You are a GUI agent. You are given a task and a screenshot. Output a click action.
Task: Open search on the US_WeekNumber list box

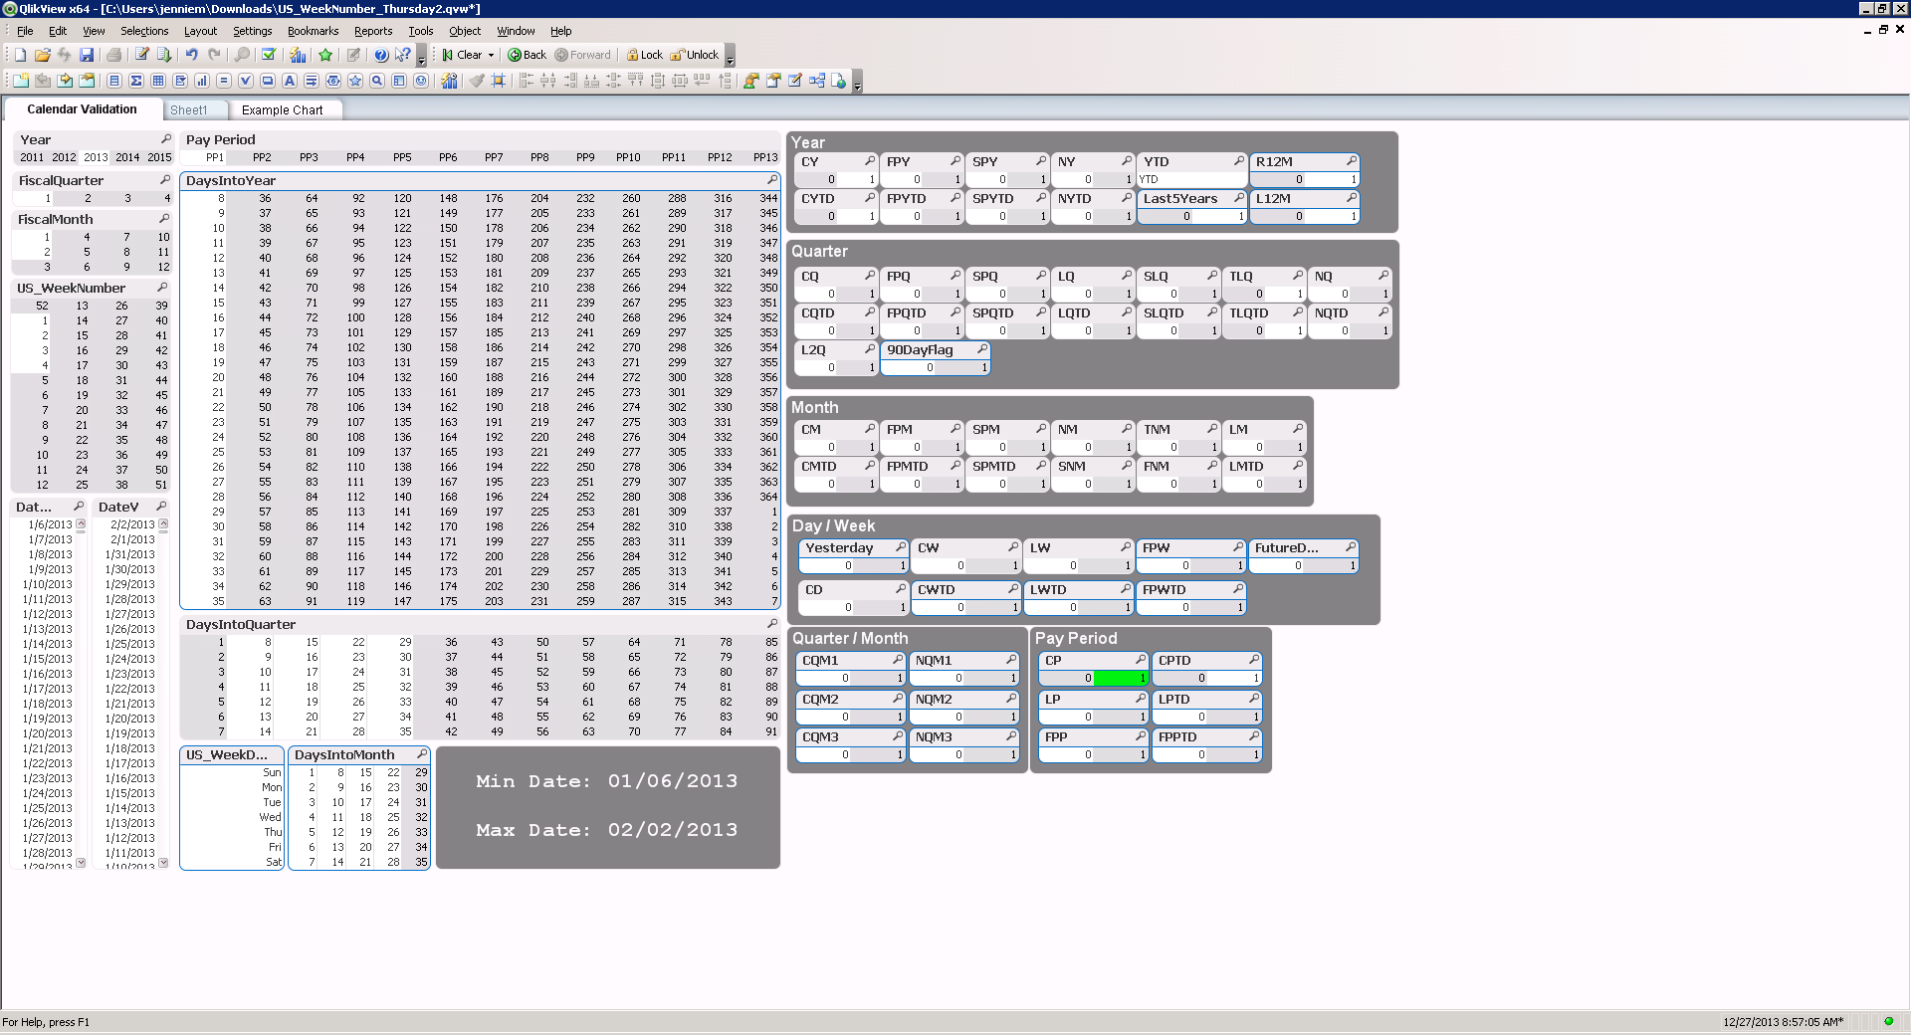pyautogui.click(x=162, y=288)
